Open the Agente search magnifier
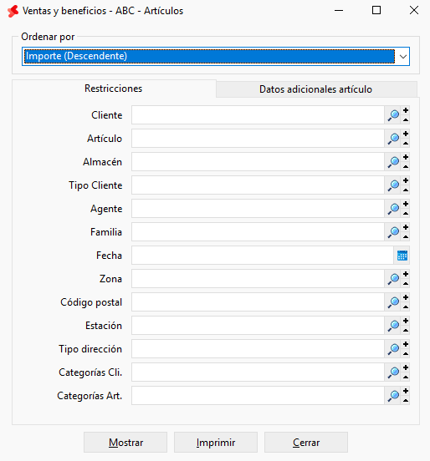Screen dimensions: 430x461 (x=393, y=209)
